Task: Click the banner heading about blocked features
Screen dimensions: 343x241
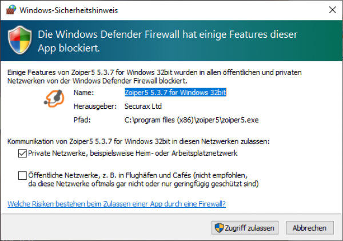Action: click(x=167, y=41)
